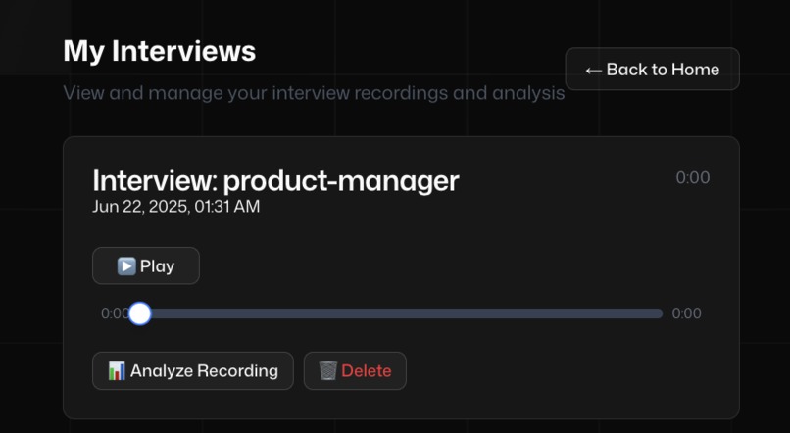790x433 pixels.
Task: Click the trash can icon
Action: [x=327, y=371]
